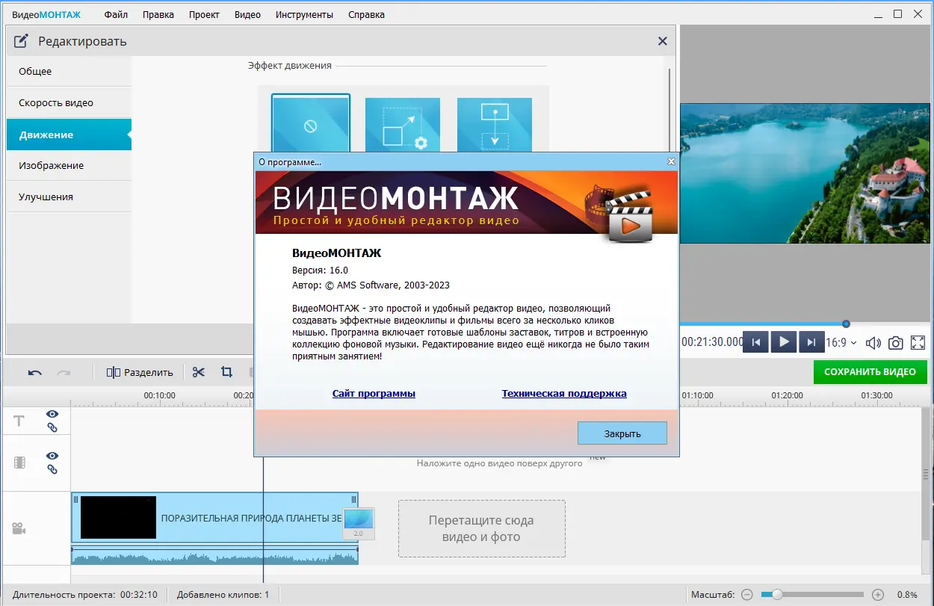Zoom in timeline with the plus icon
Screen dimensions: 934x606
click(878, 595)
